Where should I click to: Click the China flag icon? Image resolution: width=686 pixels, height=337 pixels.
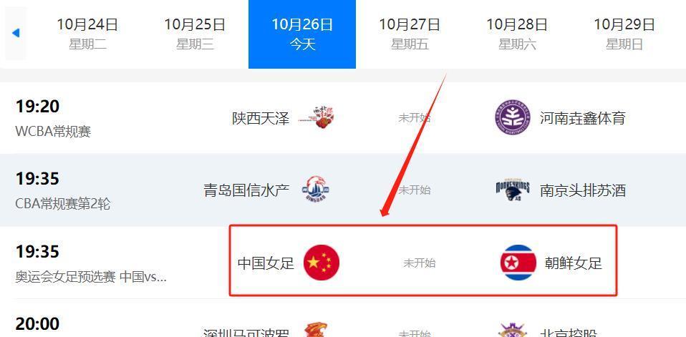tap(322, 263)
